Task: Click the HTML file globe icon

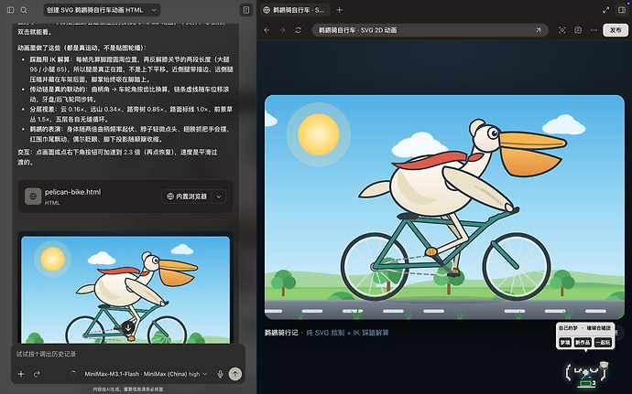Action: coord(33,197)
